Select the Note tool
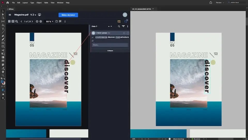 [3, 65]
